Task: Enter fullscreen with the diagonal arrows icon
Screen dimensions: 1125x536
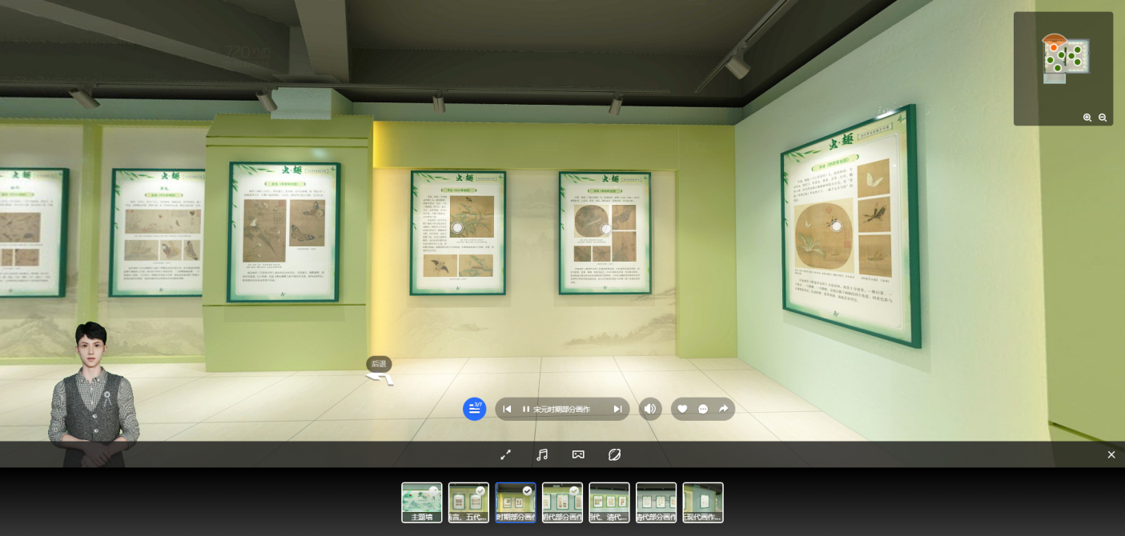Action: [505, 454]
